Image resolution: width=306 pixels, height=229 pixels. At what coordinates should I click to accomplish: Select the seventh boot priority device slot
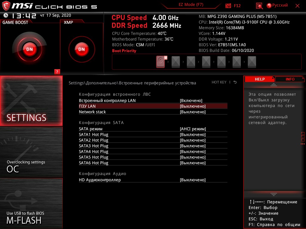(x=252, y=62)
